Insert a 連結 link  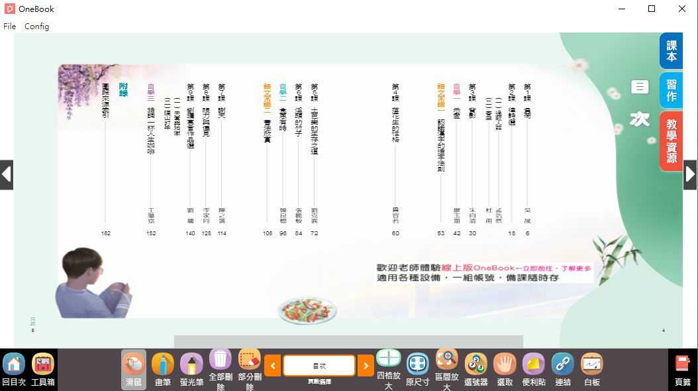click(x=563, y=370)
